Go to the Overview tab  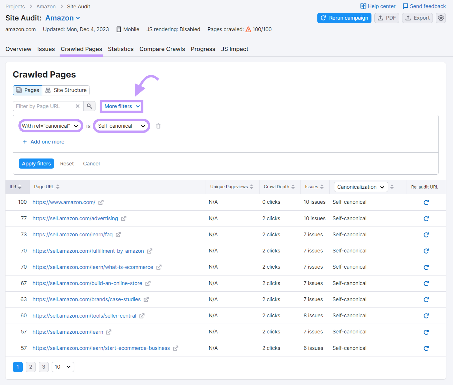[x=18, y=49]
